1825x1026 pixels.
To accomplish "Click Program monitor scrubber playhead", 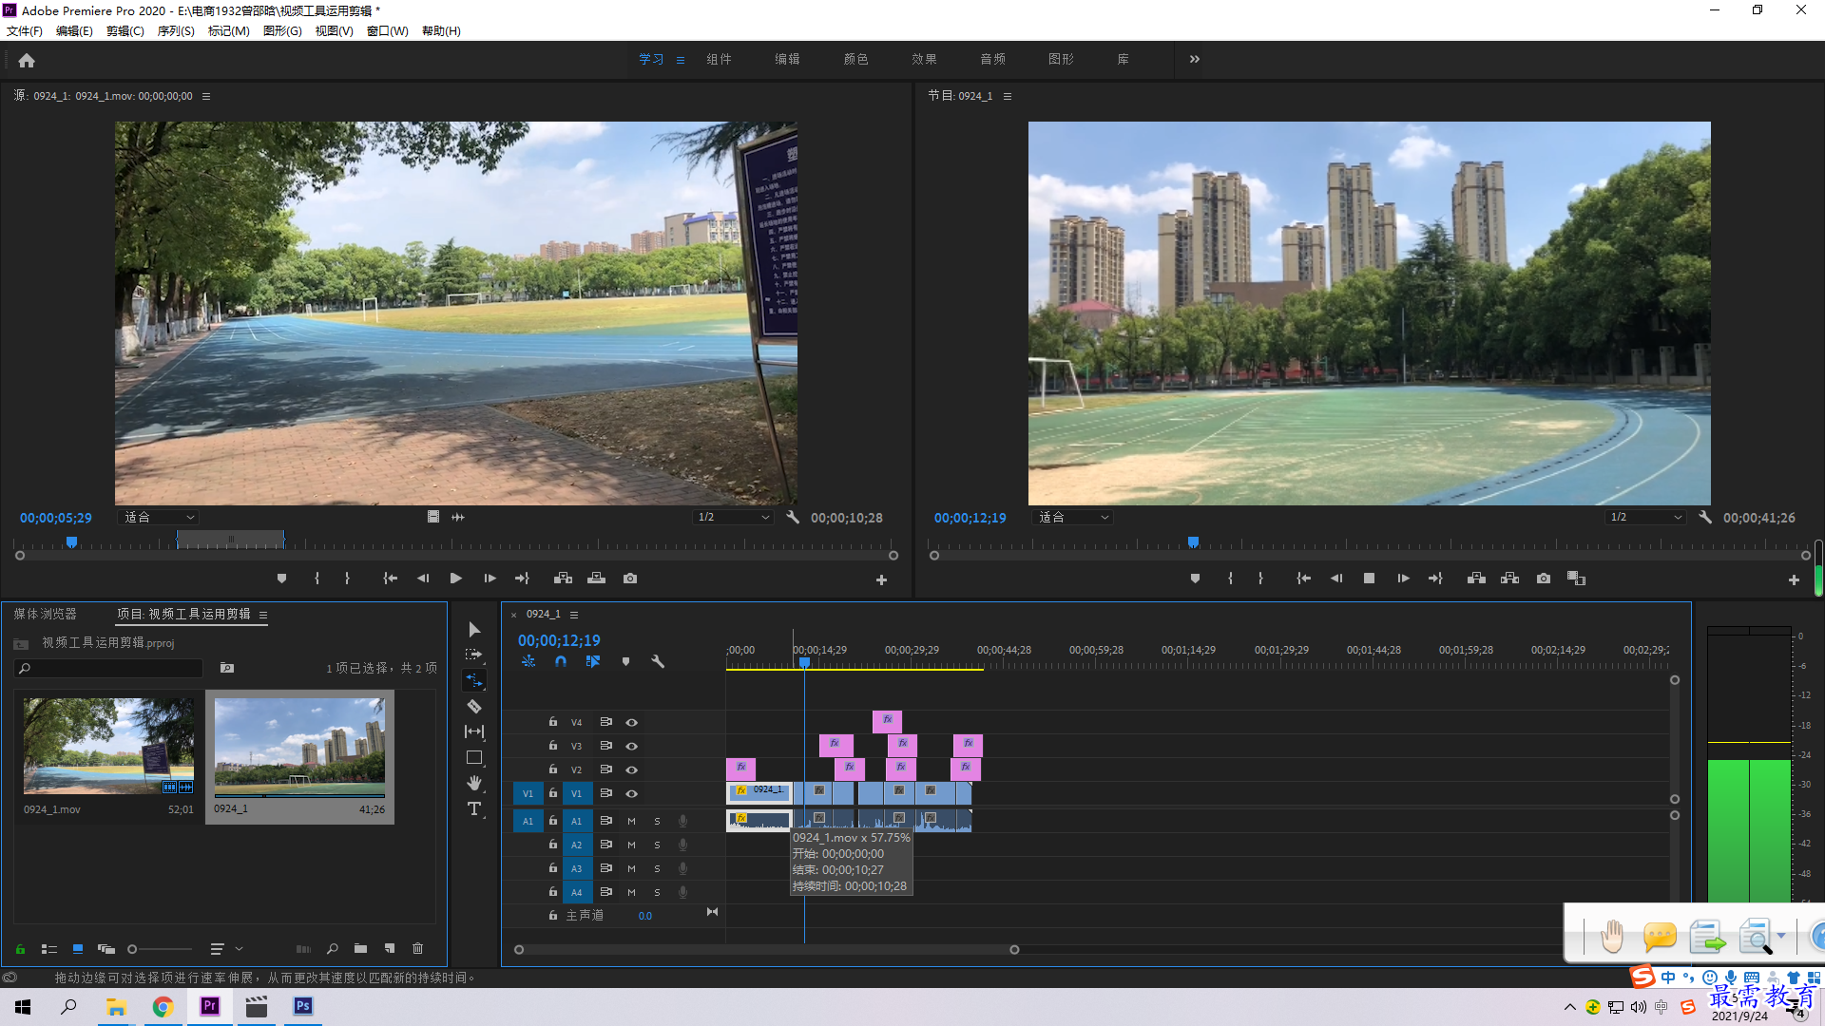I will pos(1193,541).
